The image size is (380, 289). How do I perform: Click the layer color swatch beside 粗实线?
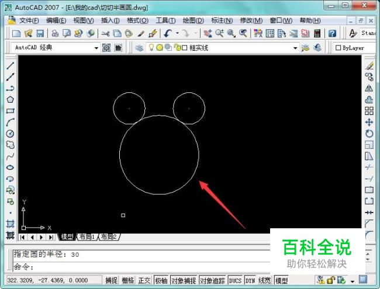click(184, 48)
